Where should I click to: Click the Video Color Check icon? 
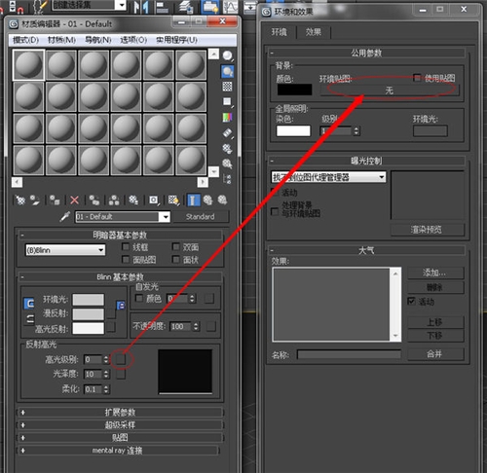tap(227, 117)
